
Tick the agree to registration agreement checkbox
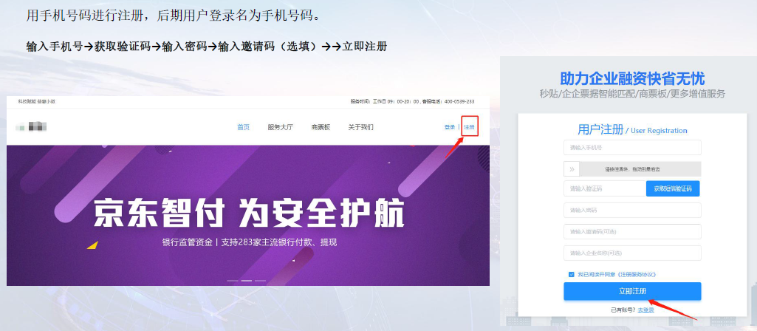(x=571, y=274)
